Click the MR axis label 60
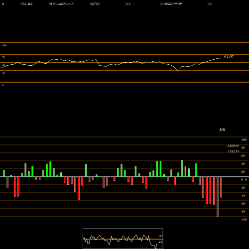This screenshot has width=249, height=249. click(243, 156)
